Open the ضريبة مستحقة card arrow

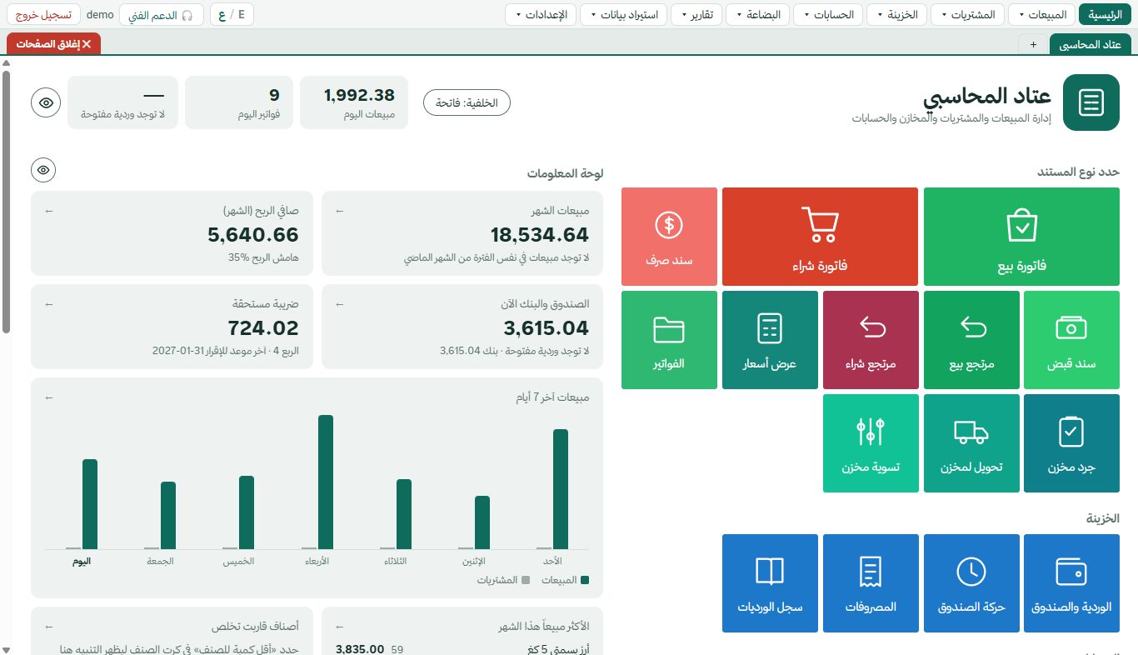48,304
